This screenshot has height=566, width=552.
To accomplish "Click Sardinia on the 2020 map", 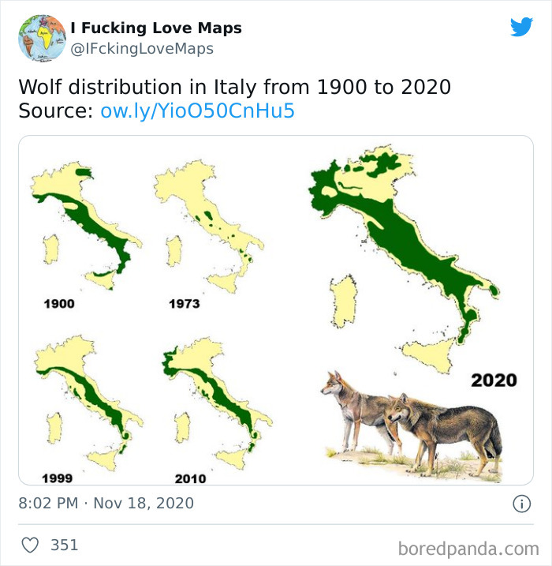I will 344,302.
